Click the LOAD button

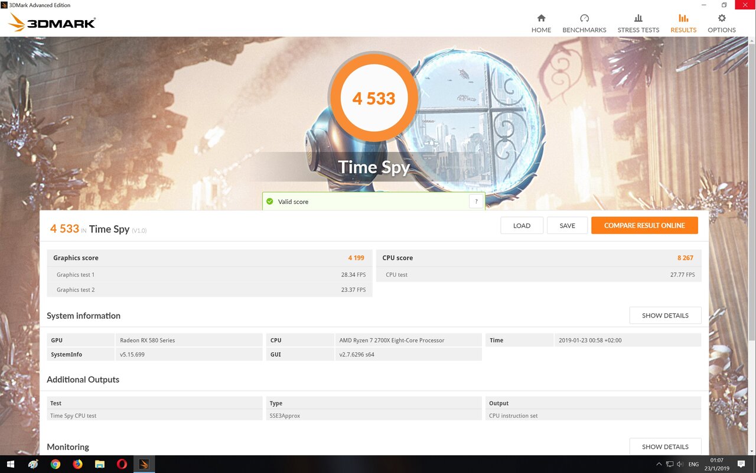[522, 225]
